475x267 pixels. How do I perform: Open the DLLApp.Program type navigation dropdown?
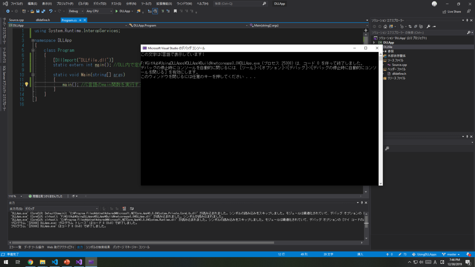point(189,25)
